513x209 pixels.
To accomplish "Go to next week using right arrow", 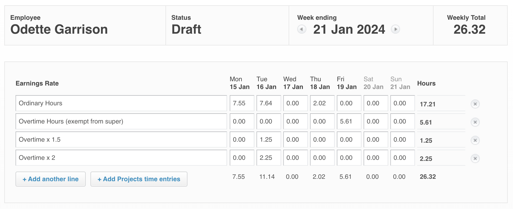I will (395, 29).
